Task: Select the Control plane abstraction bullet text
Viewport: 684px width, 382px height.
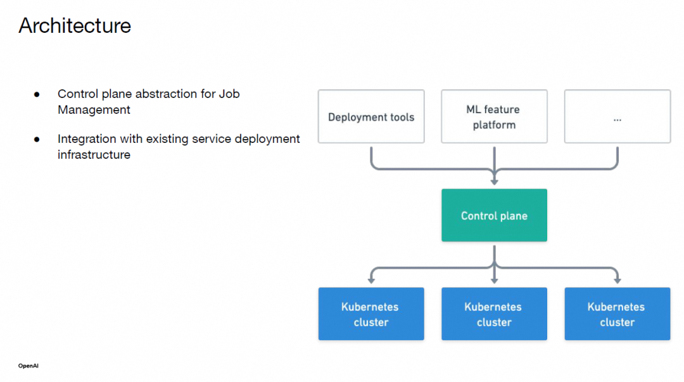Action: pos(148,101)
